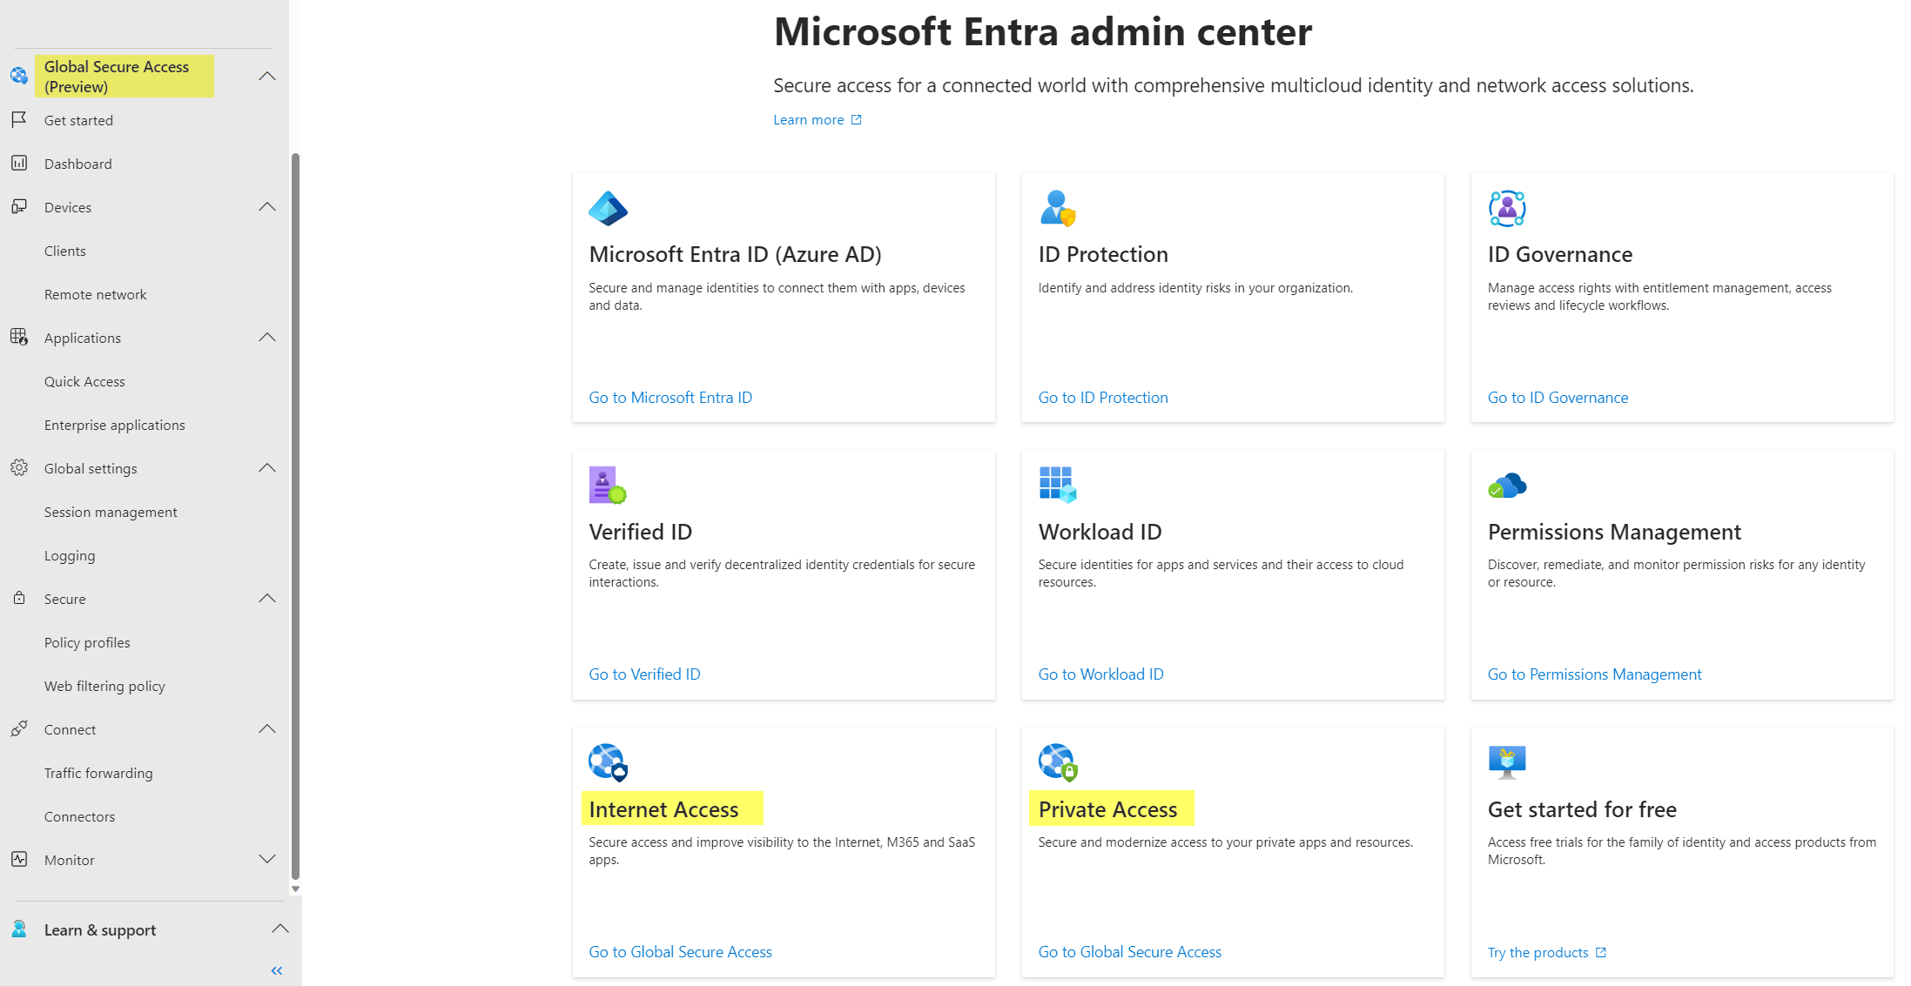Click the ID Protection user shield icon

1058,209
